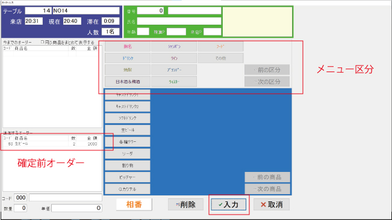Open the 相番 button
This screenshot has width=392, height=220.
point(134,204)
